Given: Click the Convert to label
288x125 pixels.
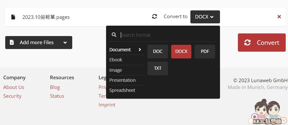Looking at the screenshot, I should point(175,17).
